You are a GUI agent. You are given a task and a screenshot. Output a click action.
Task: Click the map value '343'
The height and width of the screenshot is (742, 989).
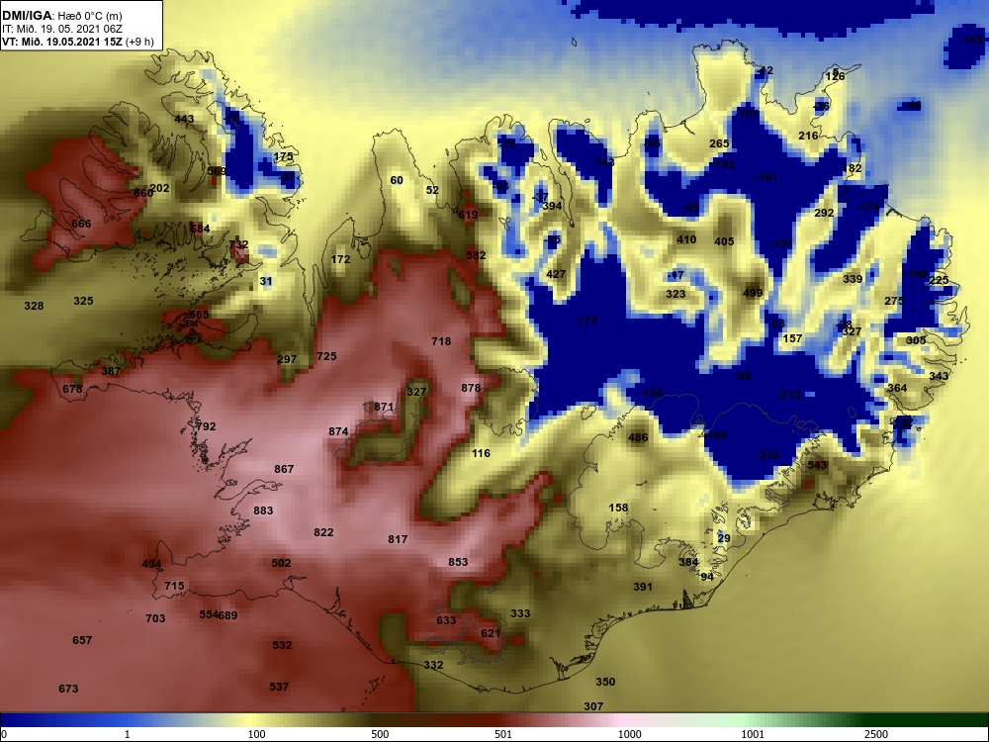939,376
